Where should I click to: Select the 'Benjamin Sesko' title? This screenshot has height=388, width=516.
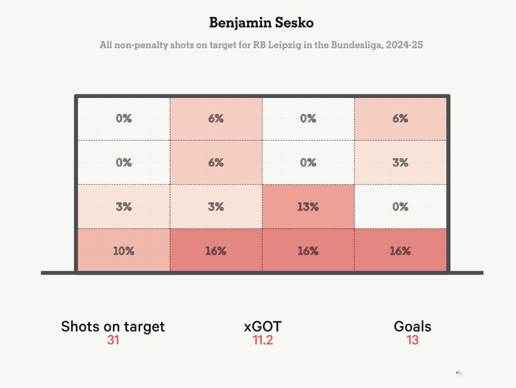(261, 23)
